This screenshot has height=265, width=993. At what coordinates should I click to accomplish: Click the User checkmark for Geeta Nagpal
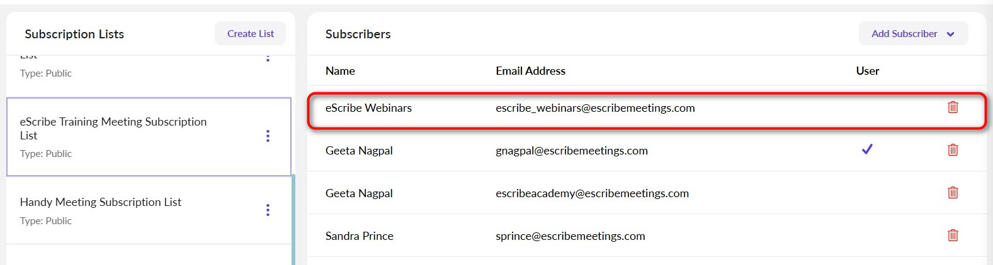coord(867,149)
